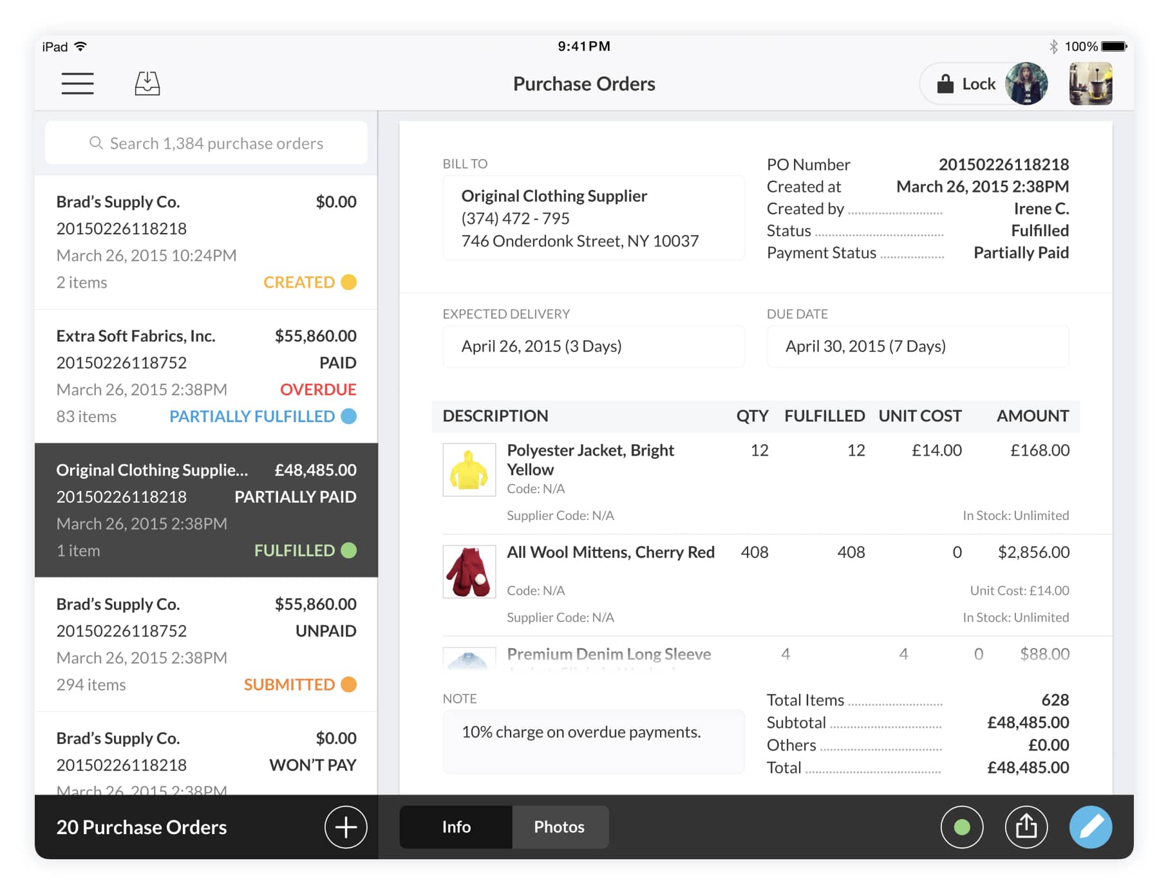This screenshot has width=1168, height=894.
Task: Open the Due Date picker
Action: tap(917, 346)
